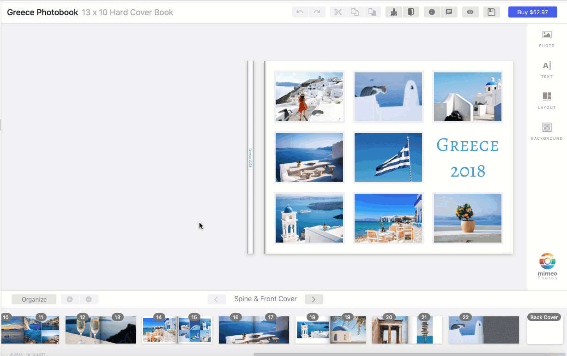The height and width of the screenshot is (356, 567).
Task: Copy the selected element
Action: click(355, 12)
